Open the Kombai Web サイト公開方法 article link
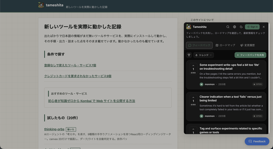Viewport: 273px width, 149px height. click(x=92, y=101)
